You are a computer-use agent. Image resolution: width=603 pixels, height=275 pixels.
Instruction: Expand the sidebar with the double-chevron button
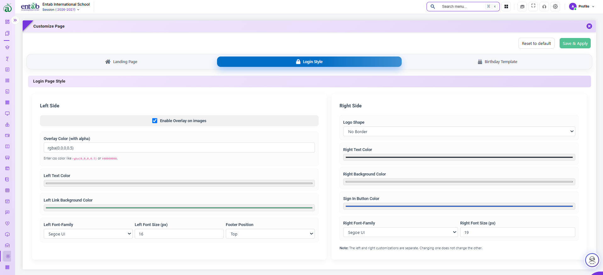15,20
